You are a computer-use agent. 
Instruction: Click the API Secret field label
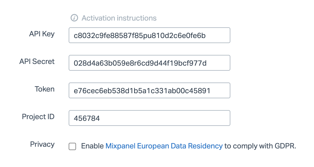(37, 62)
